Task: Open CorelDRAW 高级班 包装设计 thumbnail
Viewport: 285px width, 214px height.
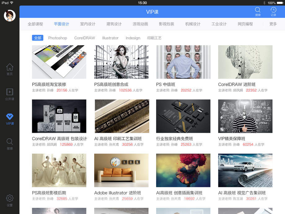Action: pyautogui.click(x=59, y=116)
